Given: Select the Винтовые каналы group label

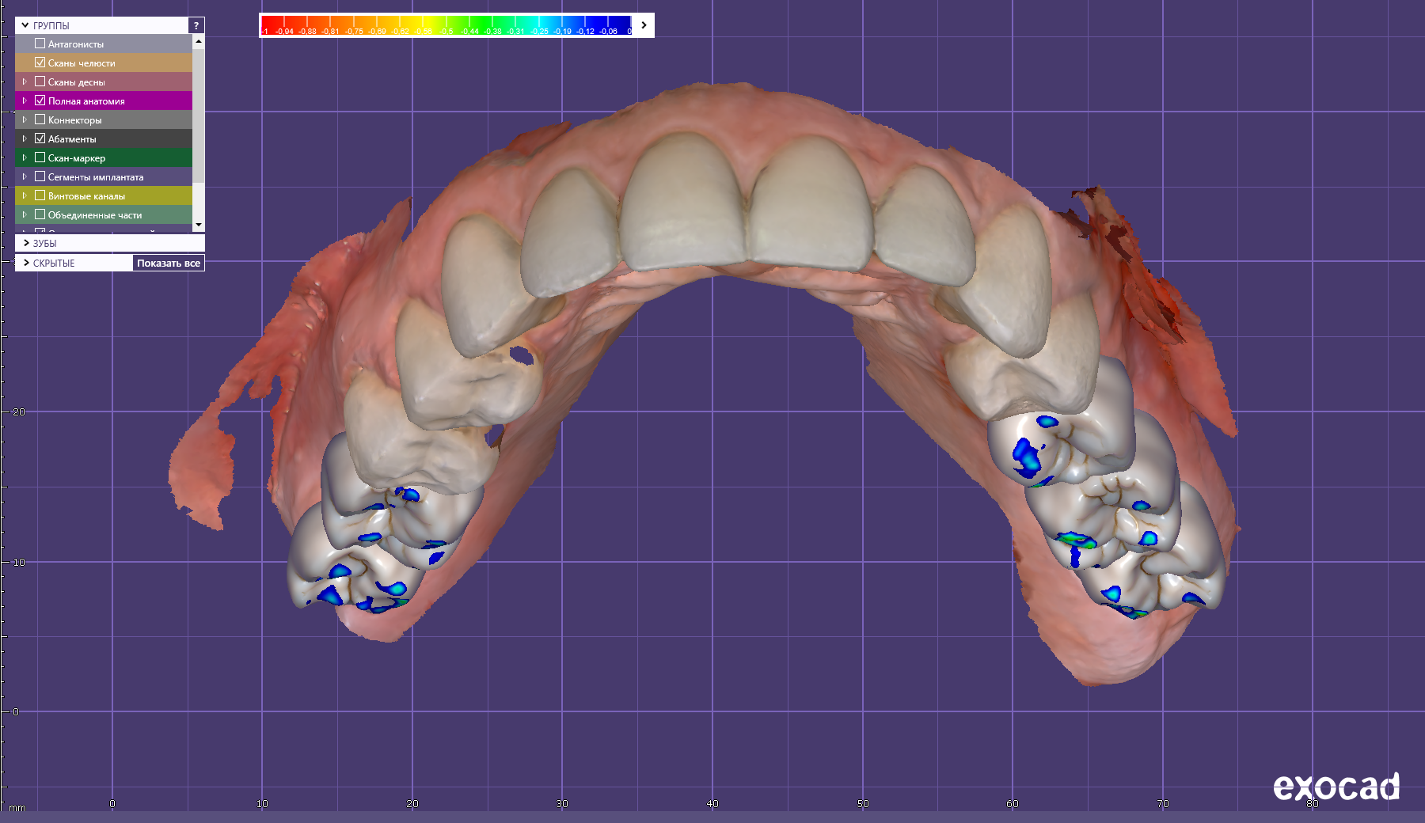Looking at the screenshot, I should [86, 196].
